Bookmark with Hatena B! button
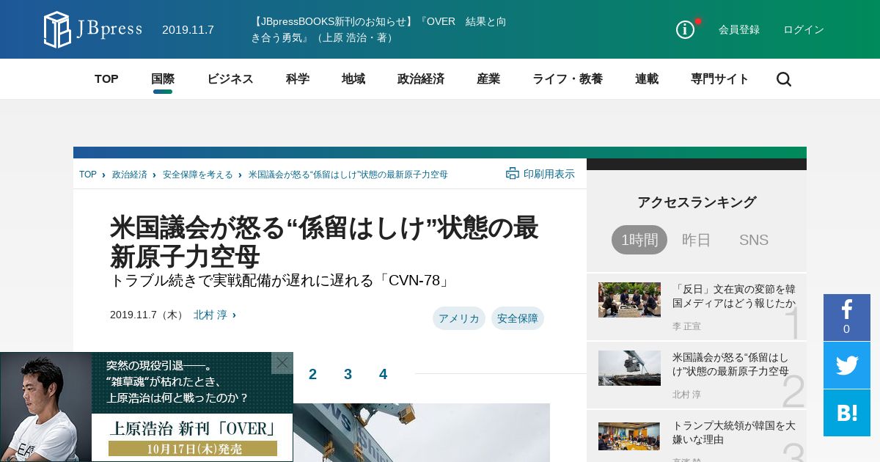This screenshot has height=462, width=880. click(847, 413)
